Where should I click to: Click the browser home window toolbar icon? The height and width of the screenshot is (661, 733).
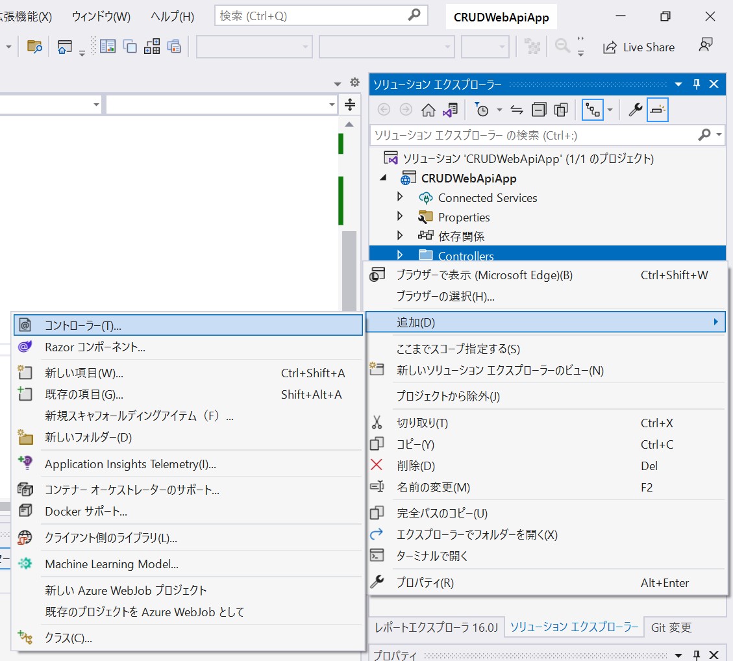point(64,47)
